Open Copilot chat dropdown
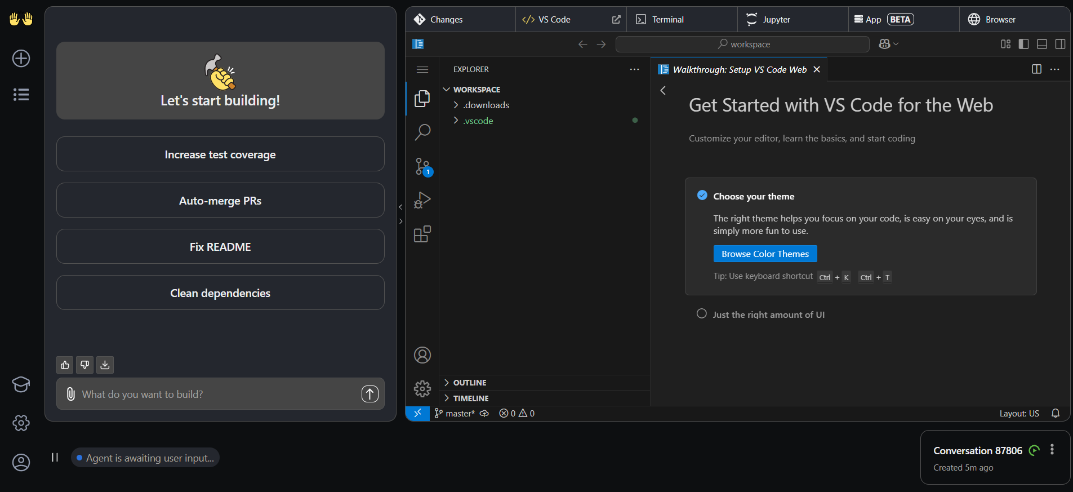Image resolution: width=1073 pixels, height=492 pixels. pos(888,44)
